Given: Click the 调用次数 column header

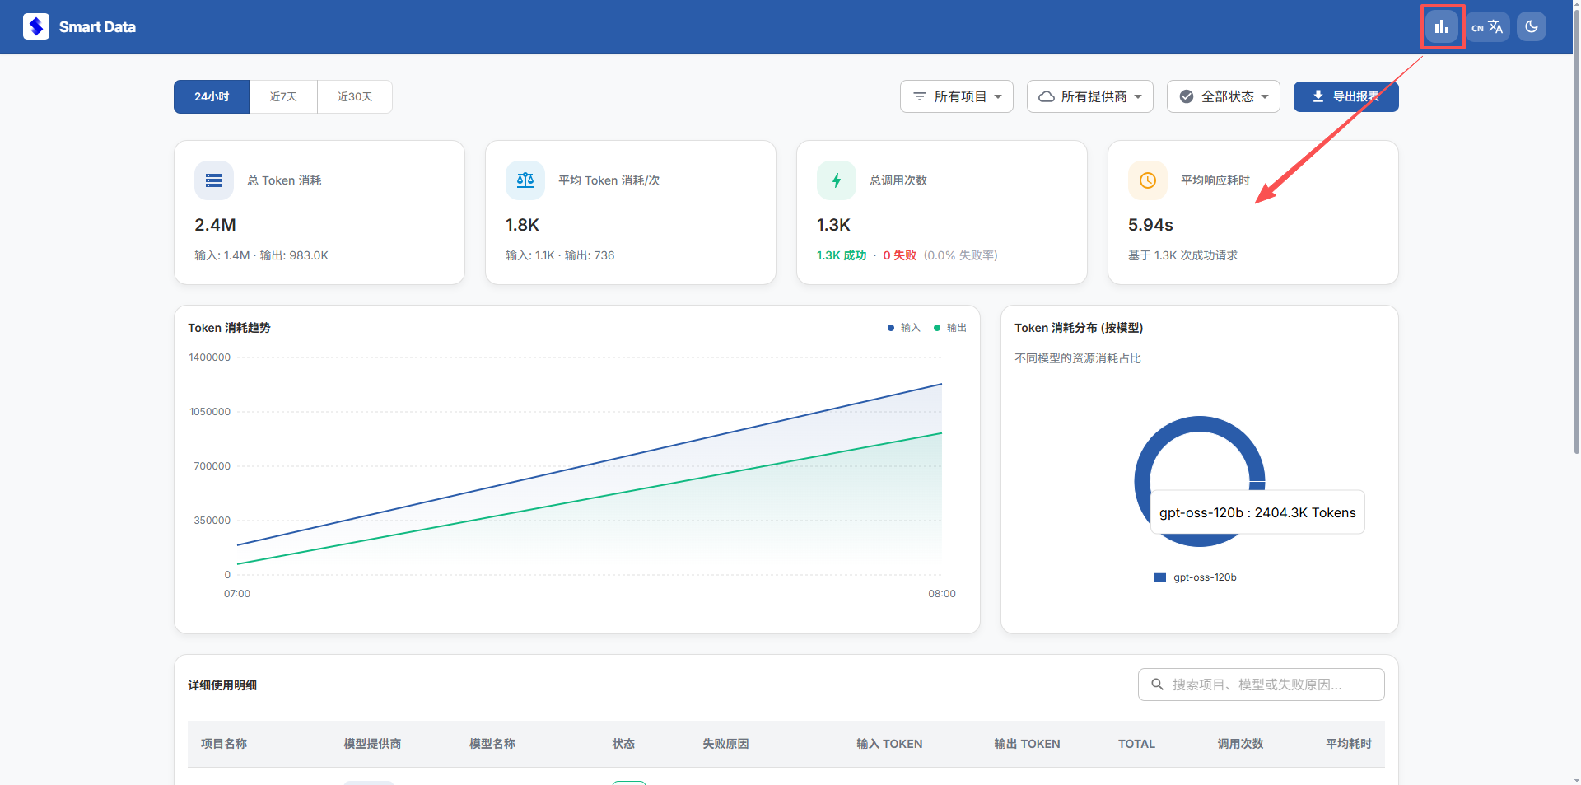Looking at the screenshot, I should point(1240,744).
